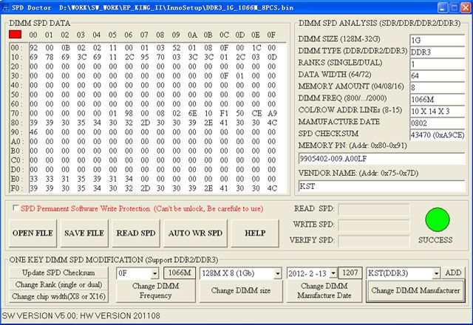The height and width of the screenshot is (325, 473).
Task: Click the DATA WIDTH field showing 64
Action: (x=437, y=75)
